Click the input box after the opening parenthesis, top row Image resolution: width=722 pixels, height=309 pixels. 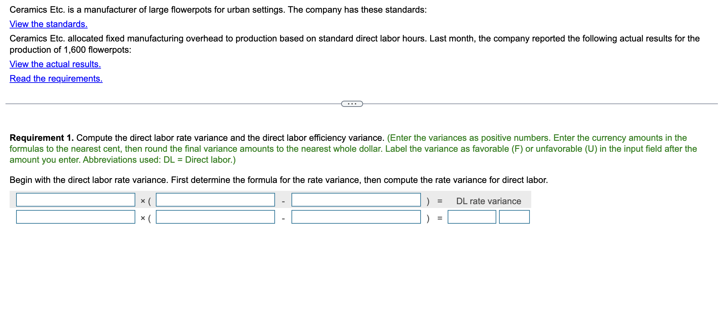coord(215,200)
